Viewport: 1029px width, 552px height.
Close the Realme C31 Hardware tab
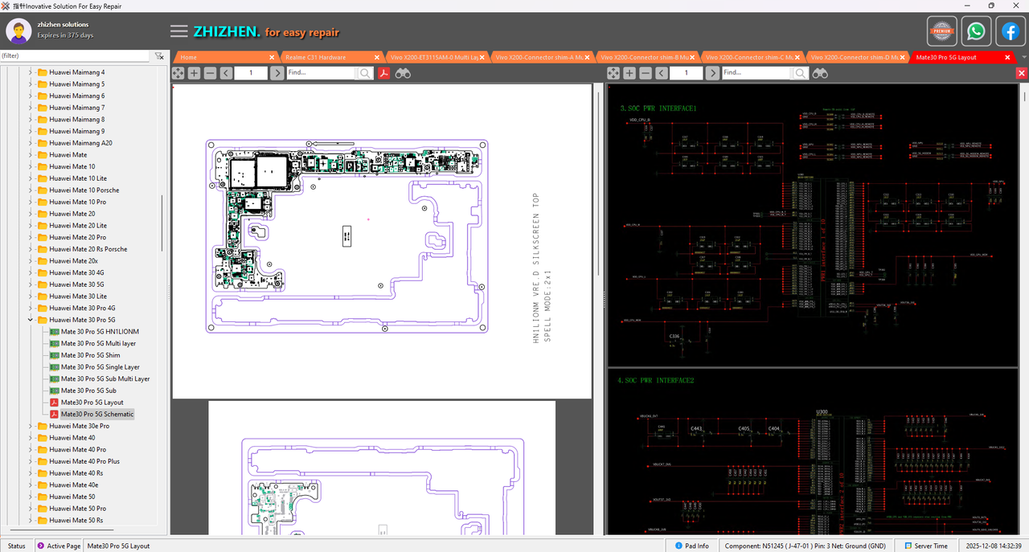[x=377, y=58]
